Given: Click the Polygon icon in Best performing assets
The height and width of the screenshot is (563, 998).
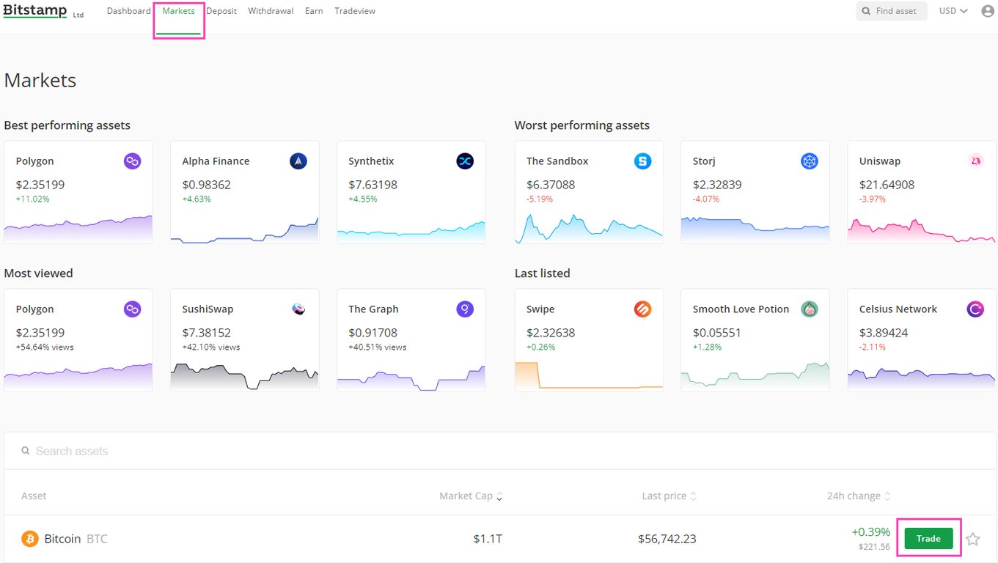Looking at the screenshot, I should (x=132, y=161).
